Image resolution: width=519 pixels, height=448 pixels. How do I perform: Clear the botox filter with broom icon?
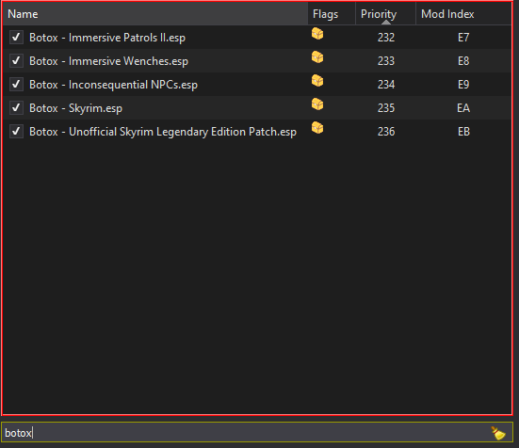[498, 433]
